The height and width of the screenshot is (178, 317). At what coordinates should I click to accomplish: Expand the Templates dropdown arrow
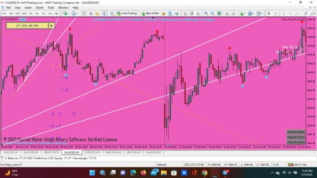262,14
